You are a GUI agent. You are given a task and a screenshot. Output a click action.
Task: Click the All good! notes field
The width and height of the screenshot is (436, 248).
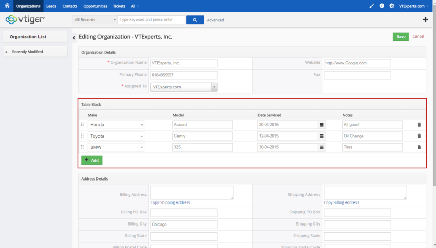(372, 125)
